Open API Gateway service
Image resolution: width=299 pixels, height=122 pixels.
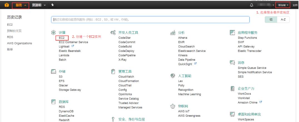246,46
